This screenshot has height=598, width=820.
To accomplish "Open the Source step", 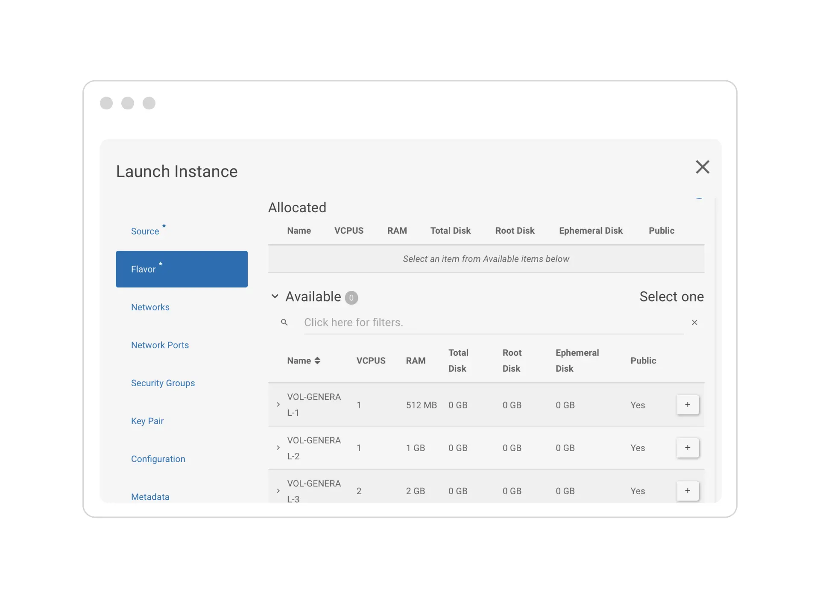I will 145,231.
